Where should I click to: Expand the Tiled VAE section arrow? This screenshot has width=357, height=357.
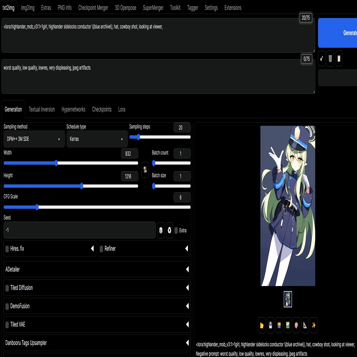tap(187, 324)
